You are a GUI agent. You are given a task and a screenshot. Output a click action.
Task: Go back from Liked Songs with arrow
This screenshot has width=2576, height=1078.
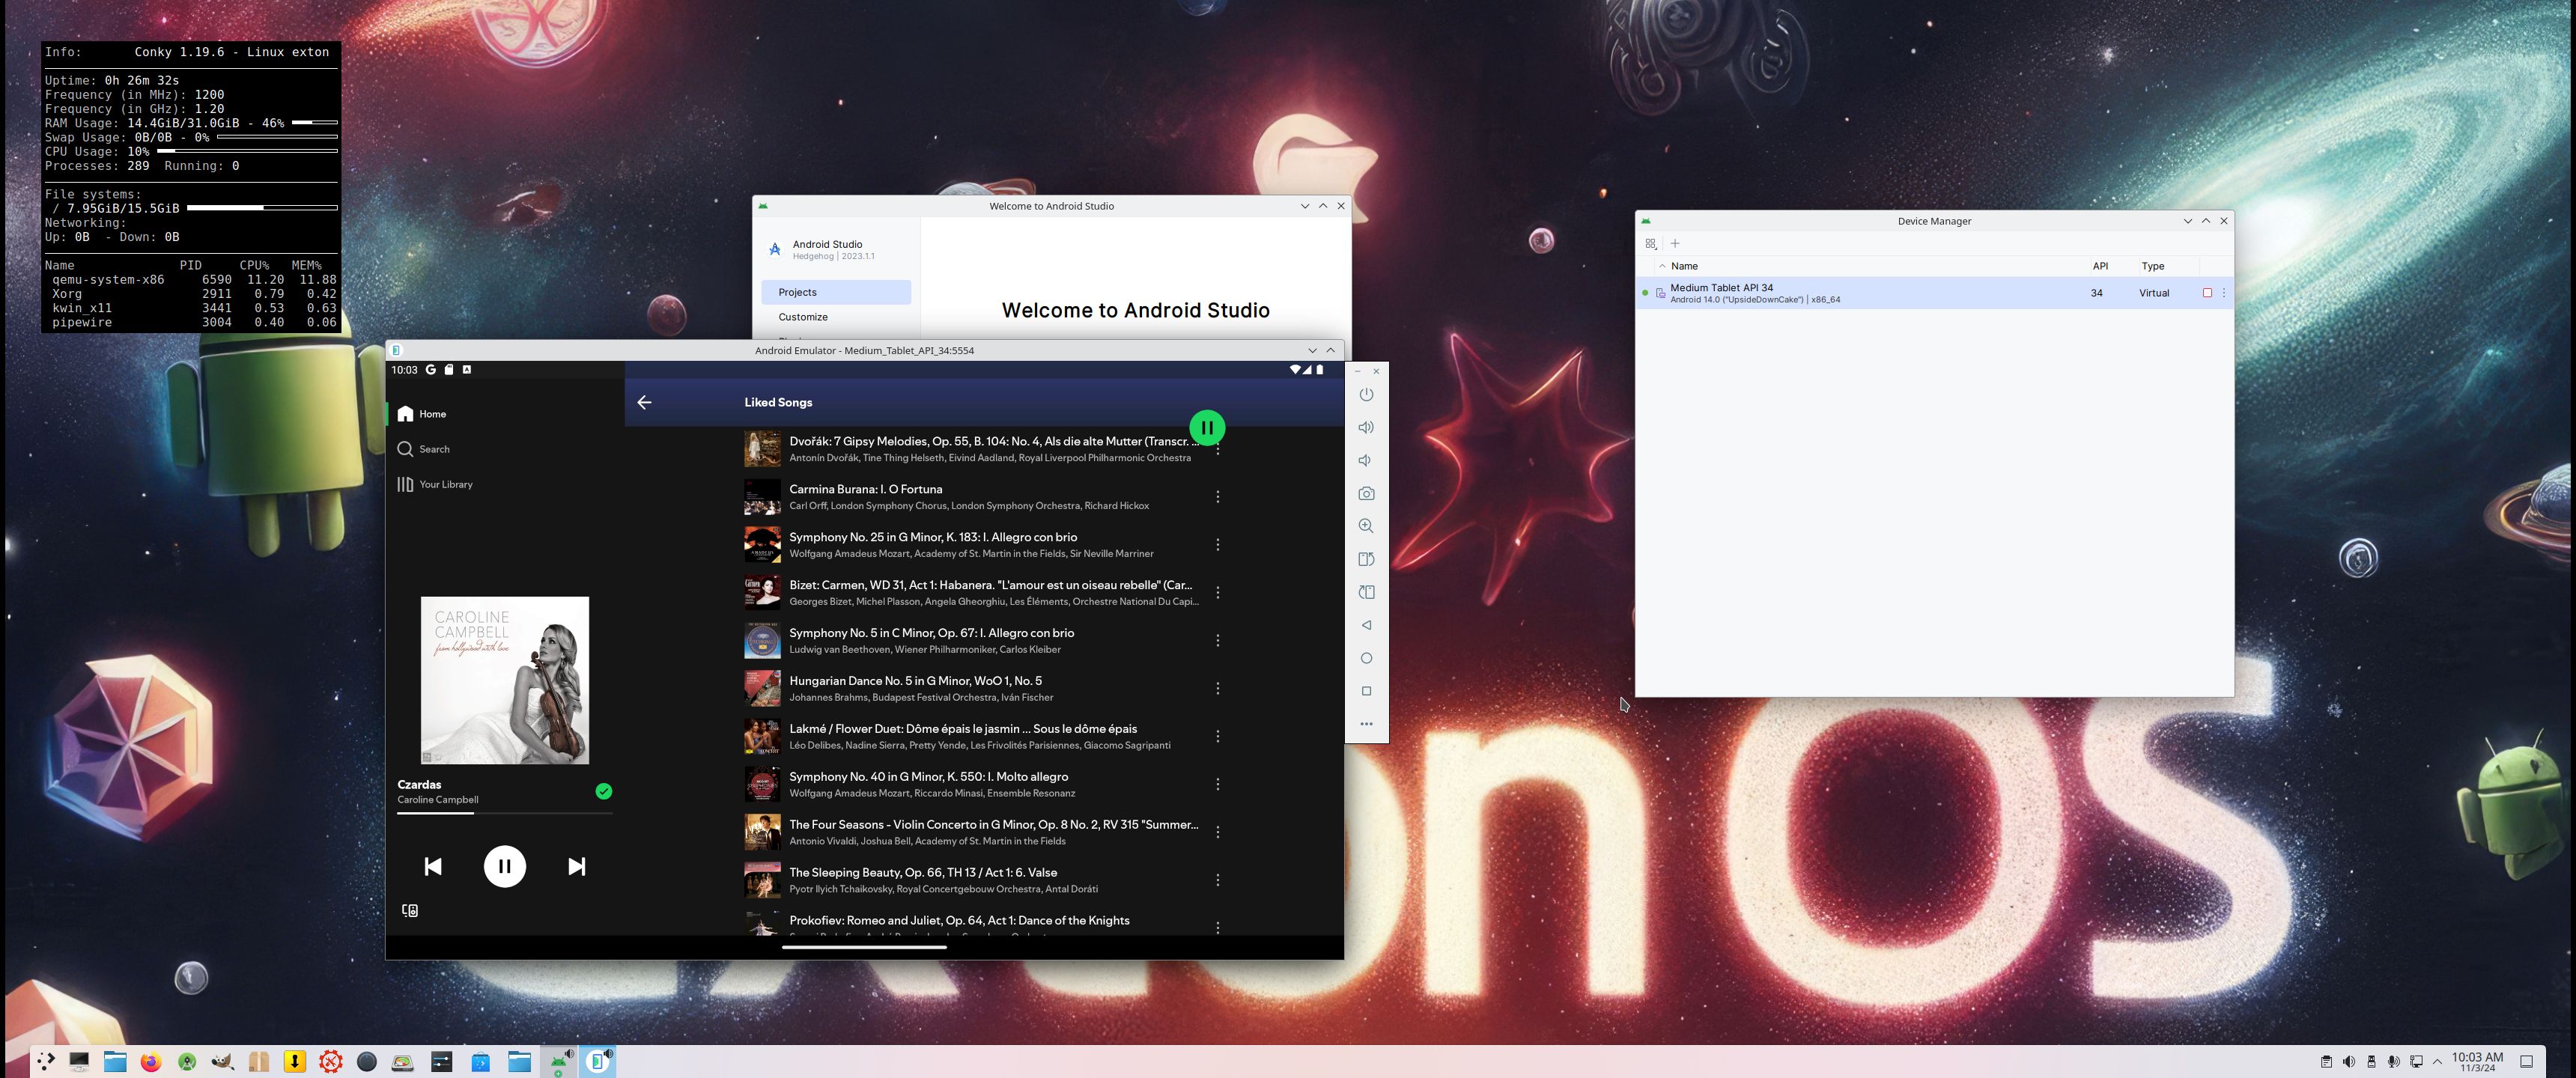[x=644, y=402]
